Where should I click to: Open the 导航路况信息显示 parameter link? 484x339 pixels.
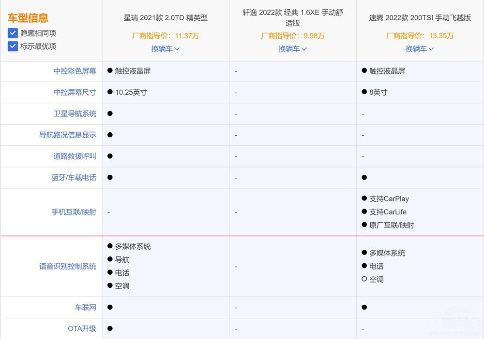click(x=68, y=135)
